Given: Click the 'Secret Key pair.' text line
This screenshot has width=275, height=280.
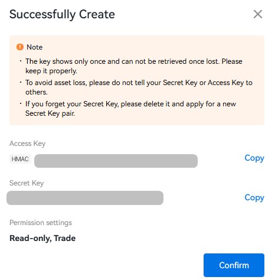Looking at the screenshot, I should [50, 113].
